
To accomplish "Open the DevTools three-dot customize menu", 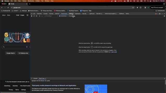I will tap(162, 14).
